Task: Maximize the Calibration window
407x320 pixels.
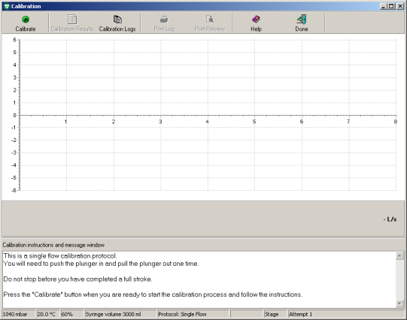Action: click(392, 6)
